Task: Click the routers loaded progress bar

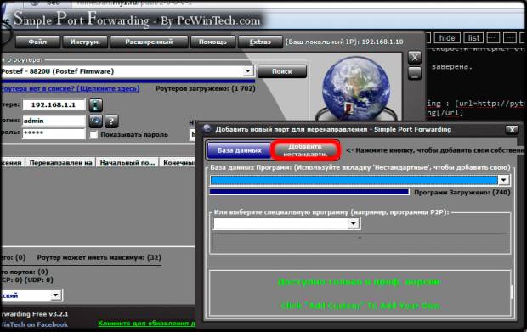Action: point(127,81)
